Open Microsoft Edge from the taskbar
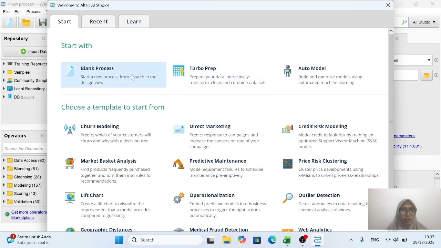The height and width of the screenshot is (248, 441). coord(272,240)
